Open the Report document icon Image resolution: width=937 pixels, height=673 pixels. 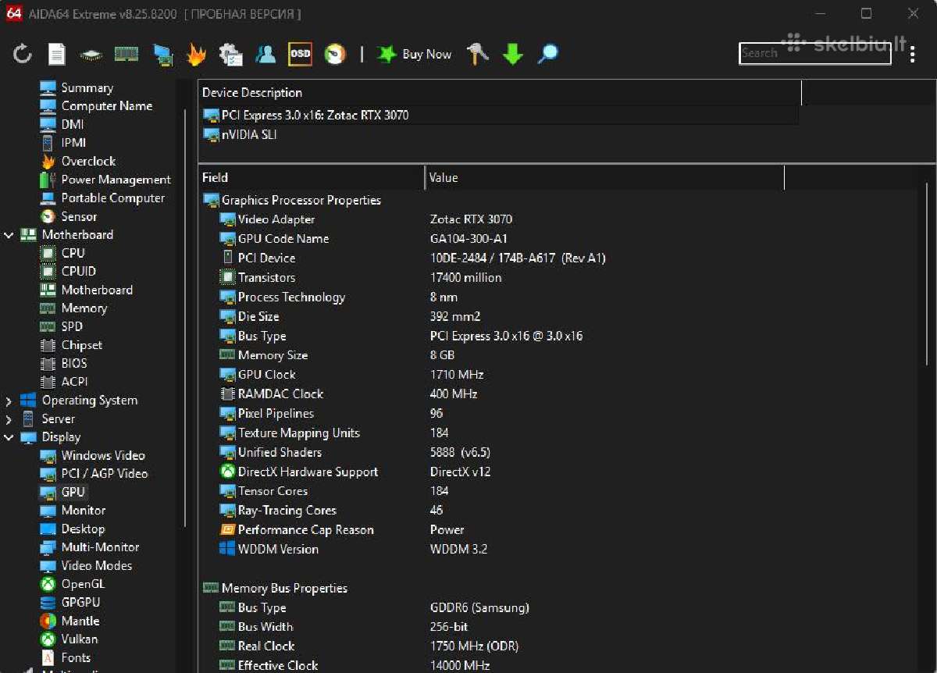[x=57, y=54]
